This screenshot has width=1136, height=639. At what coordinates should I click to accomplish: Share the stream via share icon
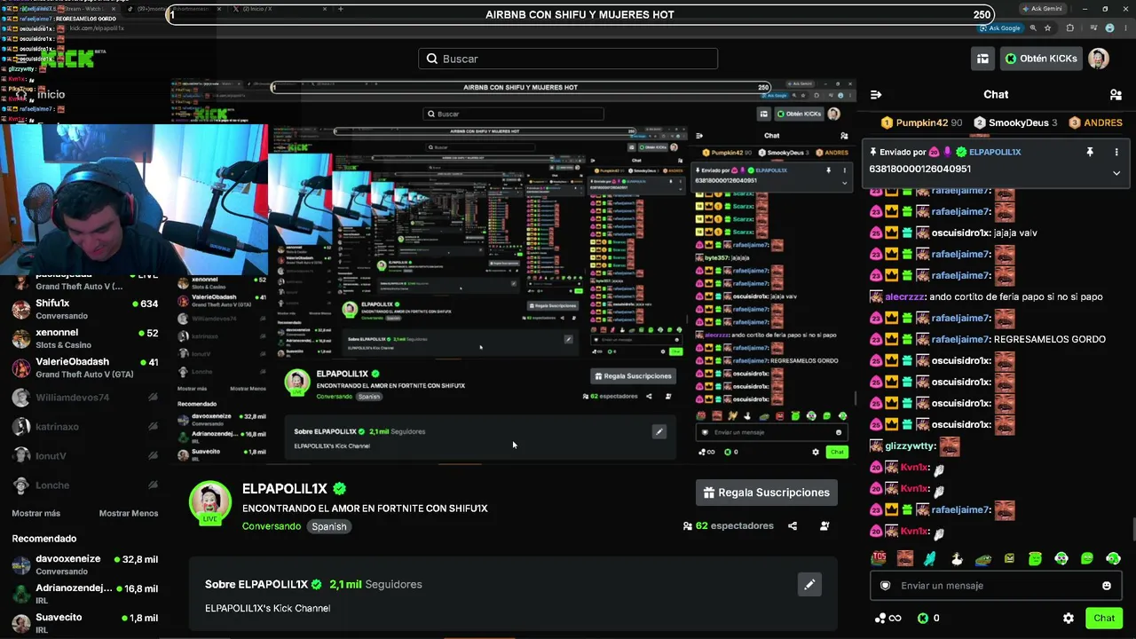point(793,525)
